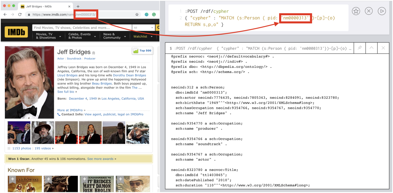
Task: Open the Celebs, Events & Photos menu
Action: pyautogui.click(x=82, y=36)
